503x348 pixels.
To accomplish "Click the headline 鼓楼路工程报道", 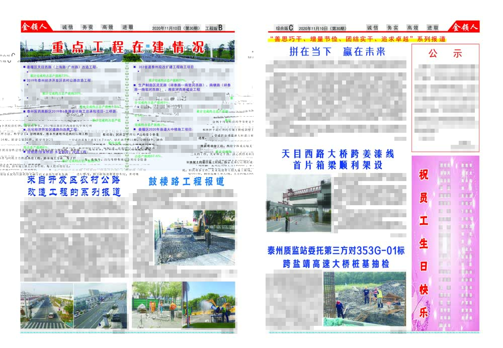I will 187,182.
